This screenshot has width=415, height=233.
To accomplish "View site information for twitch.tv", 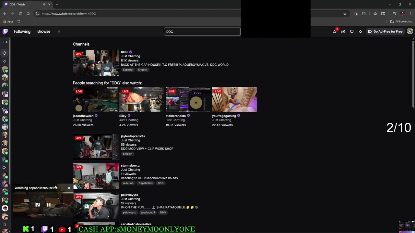I will (37, 14).
